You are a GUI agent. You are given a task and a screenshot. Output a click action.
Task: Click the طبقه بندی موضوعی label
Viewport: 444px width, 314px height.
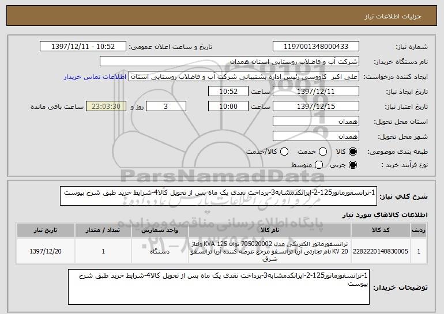pyautogui.click(x=397, y=152)
